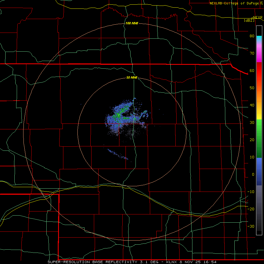Click the 80 value on the dBZ scale

(252, 36)
